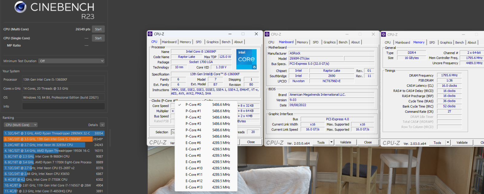Open the Tools arrow in the CPU-Z Mainboard window
This screenshot has width=484, height=194.
331,142
